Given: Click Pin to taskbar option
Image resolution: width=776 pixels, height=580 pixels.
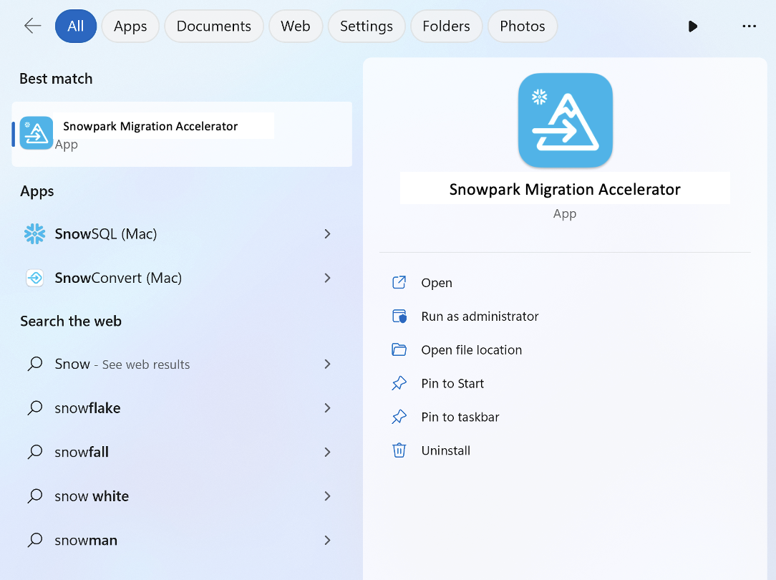Looking at the screenshot, I should [460, 417].
